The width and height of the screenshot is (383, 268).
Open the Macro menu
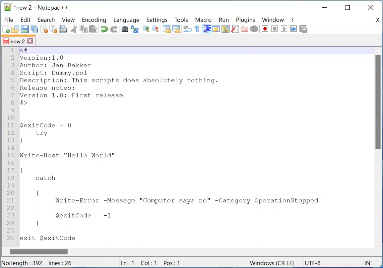tap(203, 20)
